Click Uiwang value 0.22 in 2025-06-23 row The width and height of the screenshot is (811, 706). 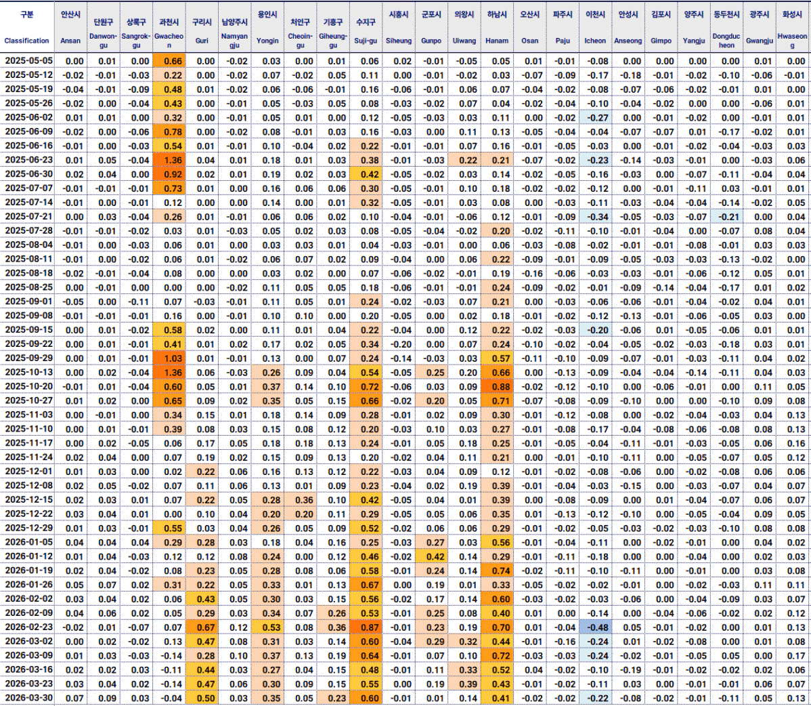[x=464, y=160]
